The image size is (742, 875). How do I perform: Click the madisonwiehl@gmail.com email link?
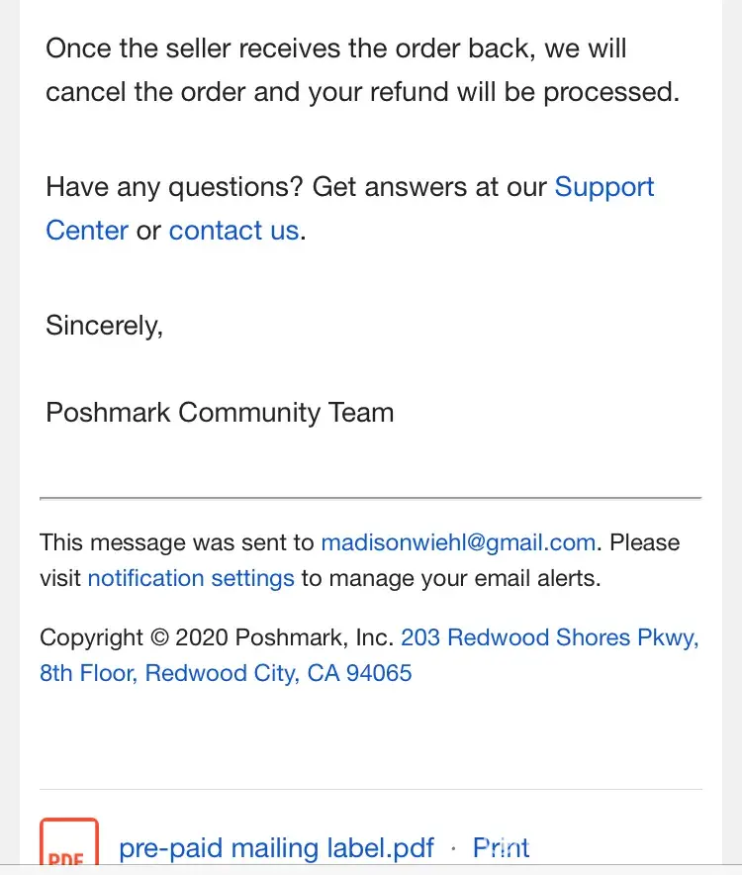[x=458, y=542]
